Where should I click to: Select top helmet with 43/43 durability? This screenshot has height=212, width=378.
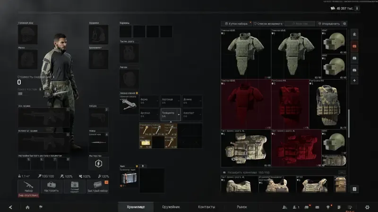[x=334, y=41]
